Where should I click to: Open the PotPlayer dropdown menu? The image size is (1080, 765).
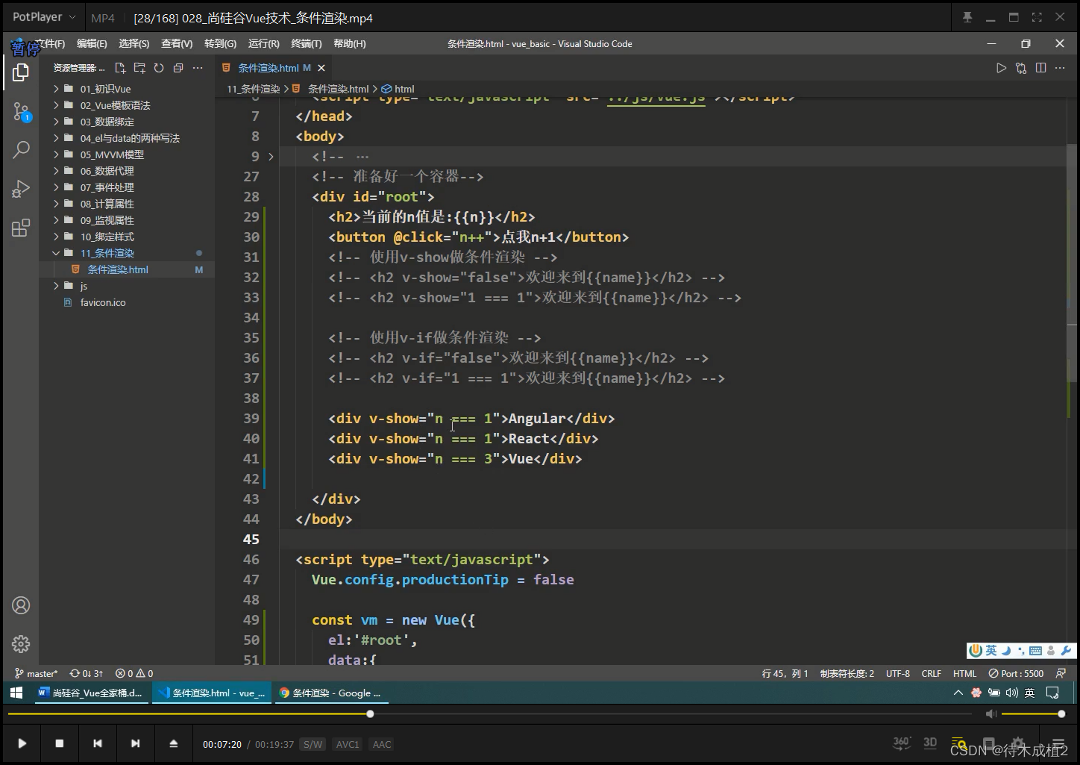pos(44,17)
